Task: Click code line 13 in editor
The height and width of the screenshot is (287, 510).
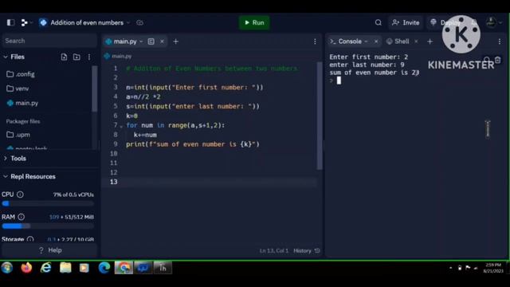Action: (210, 182)
